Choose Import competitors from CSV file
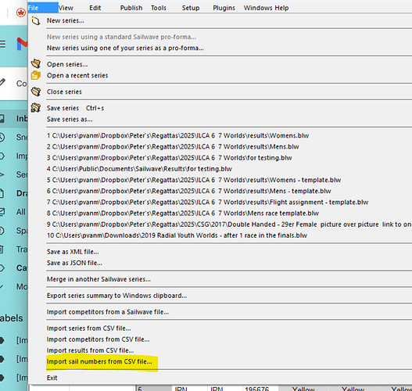This screenshot has width=412, height=391. pos(98,339)
